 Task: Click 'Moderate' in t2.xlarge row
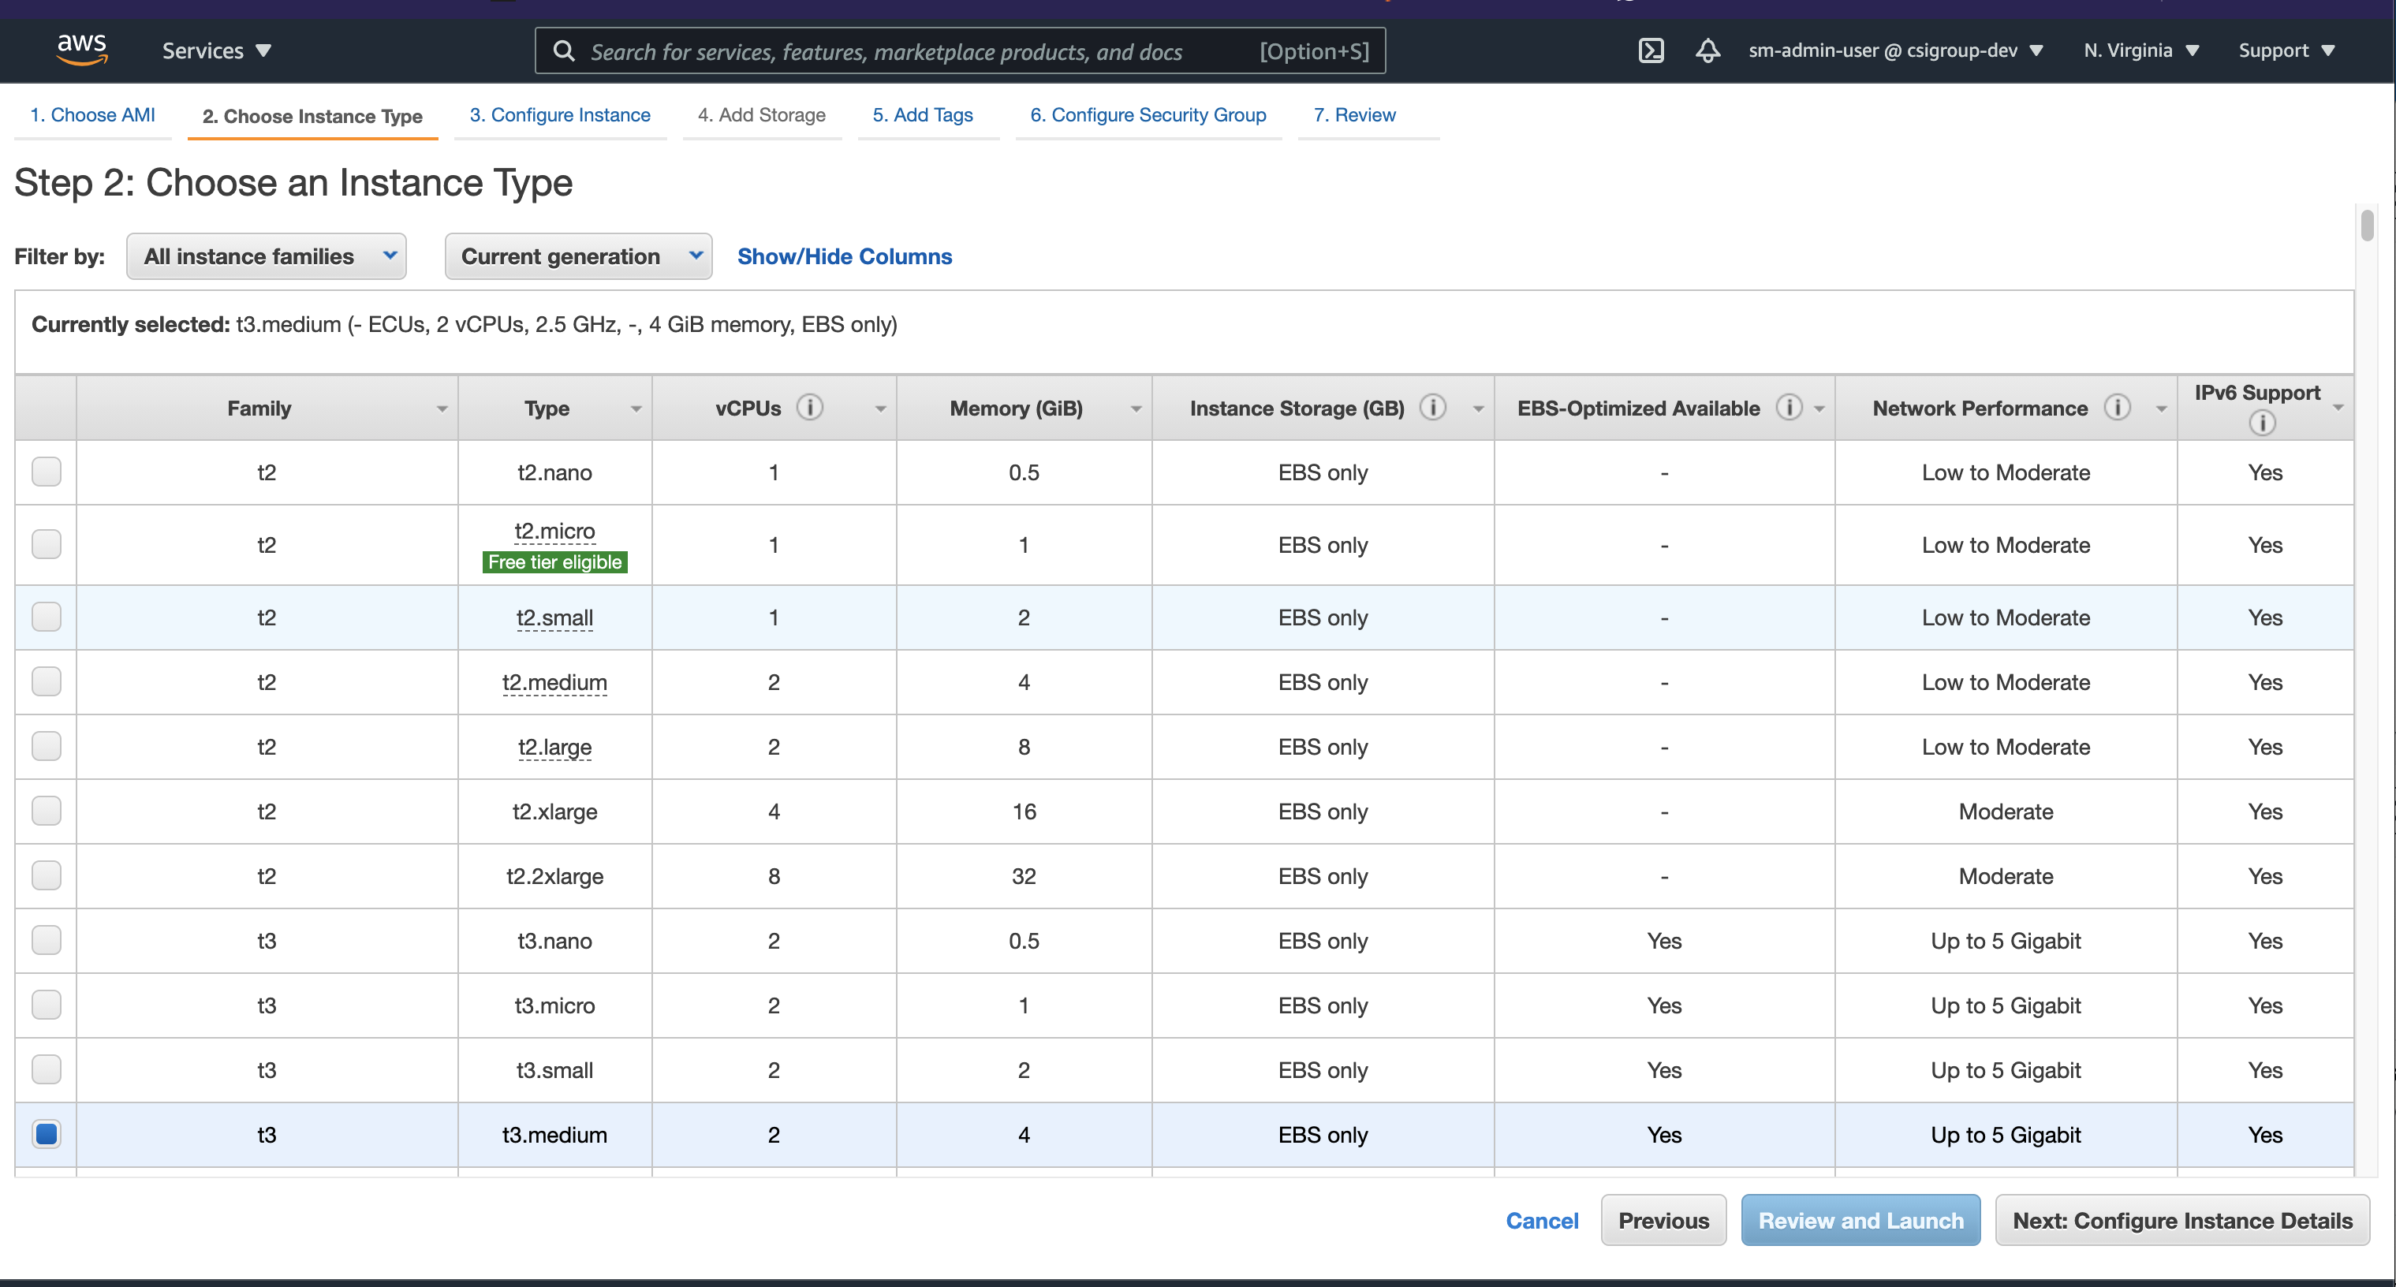pos(2006,811)
